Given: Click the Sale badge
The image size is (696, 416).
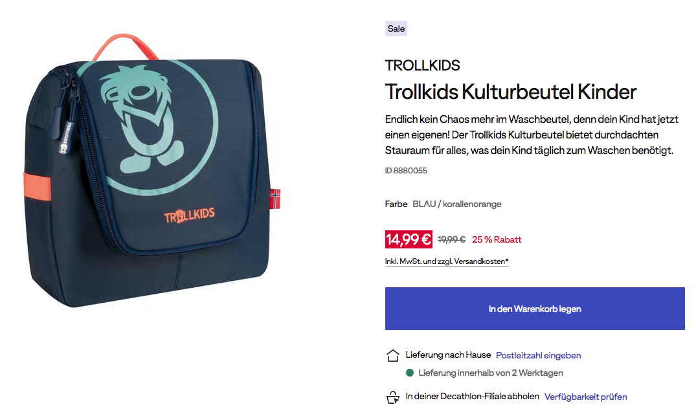Looking at the screenshot, I should pos(396,29).
